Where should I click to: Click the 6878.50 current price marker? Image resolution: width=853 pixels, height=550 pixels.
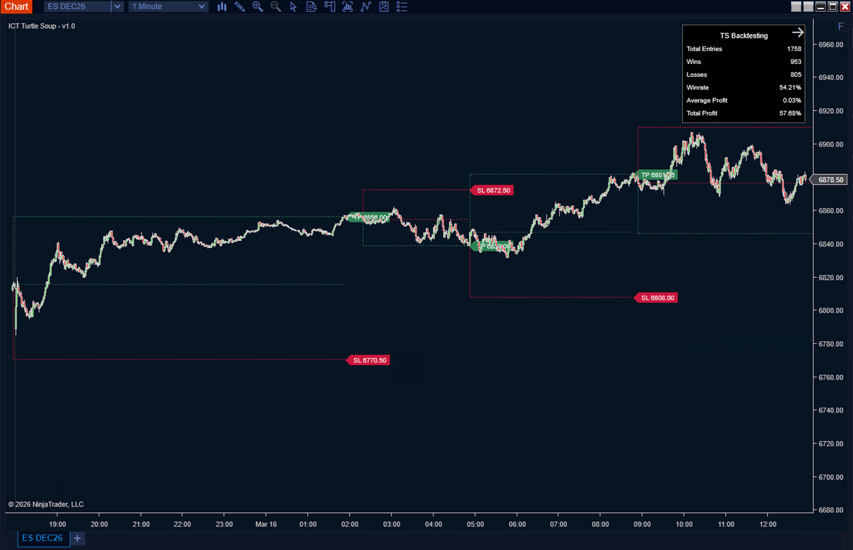[830, 180]
